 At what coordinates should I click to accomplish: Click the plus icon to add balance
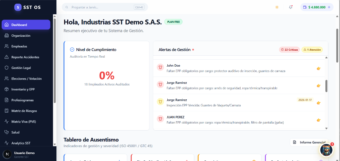(329, 7)
